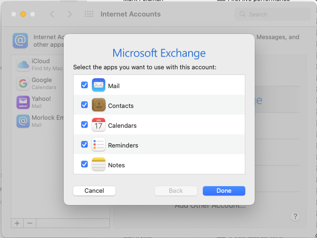Cancel the Microsoft Exchange setup
Image resolution: width=317 pixels, height=238 pixels.
[94, 191]
